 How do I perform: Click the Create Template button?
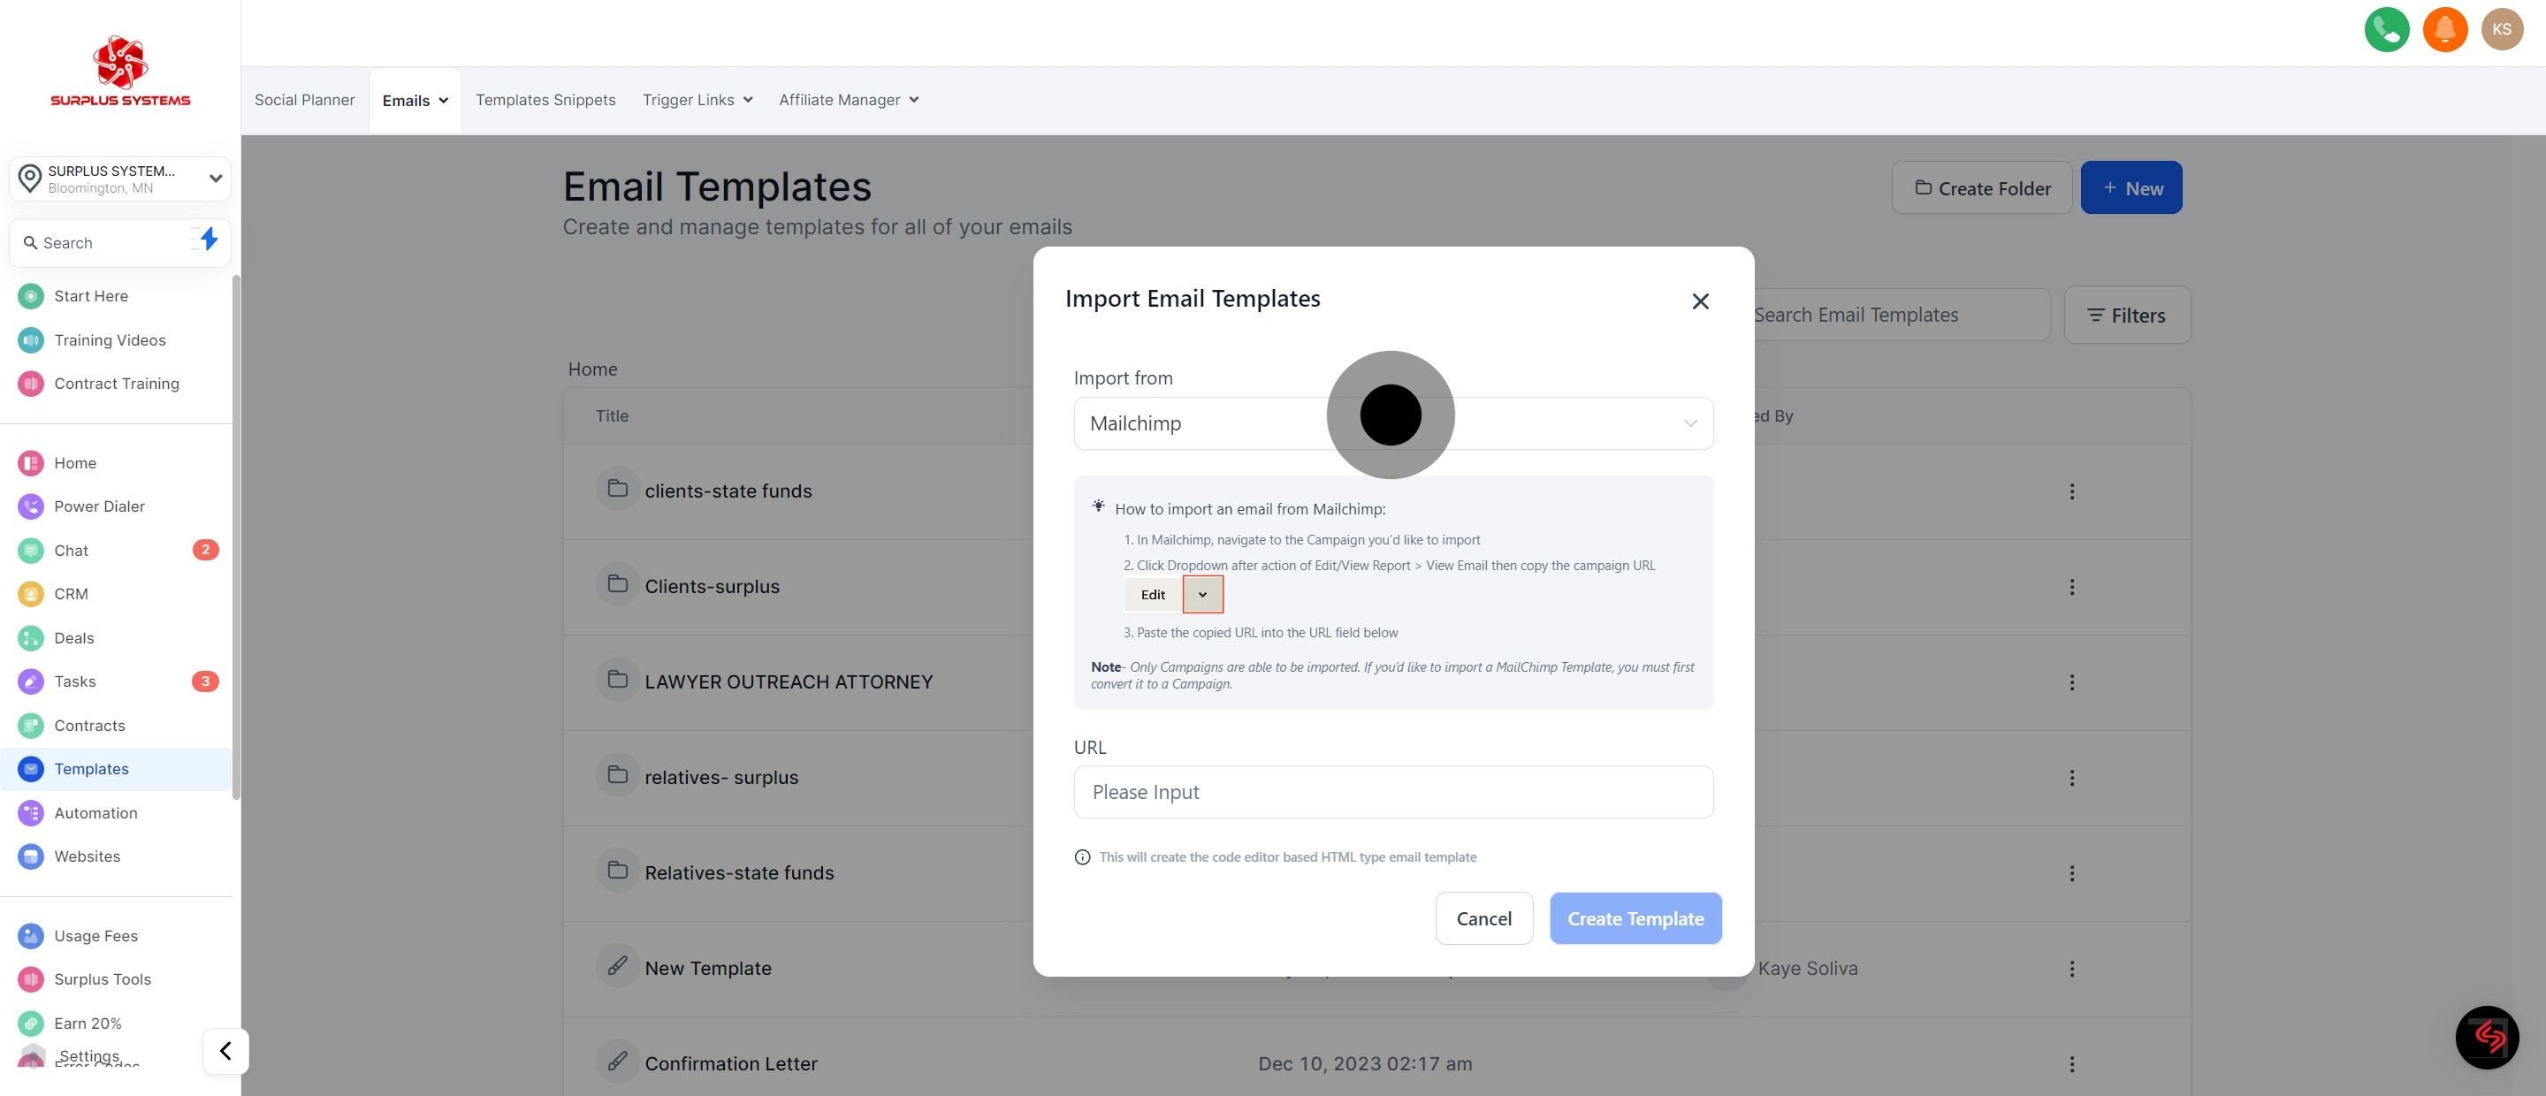click(x=1635, y=918)
